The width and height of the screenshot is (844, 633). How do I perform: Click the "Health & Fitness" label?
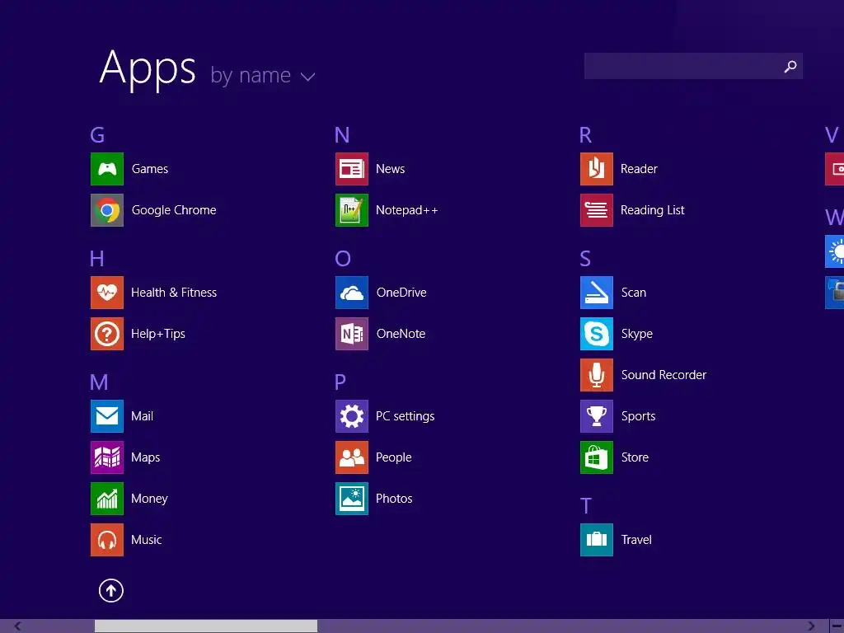coord(174,293)
